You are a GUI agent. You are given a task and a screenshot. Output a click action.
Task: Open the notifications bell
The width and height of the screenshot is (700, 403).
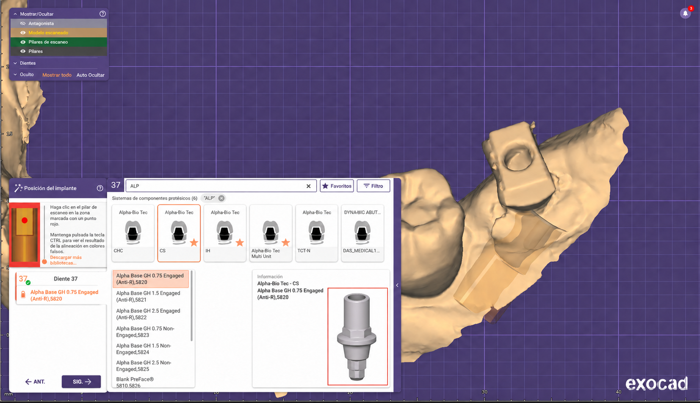click(685, 14)
